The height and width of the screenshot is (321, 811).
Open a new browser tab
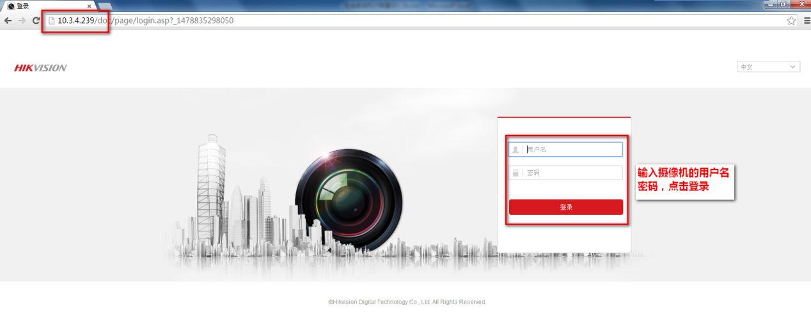point(105,6)
